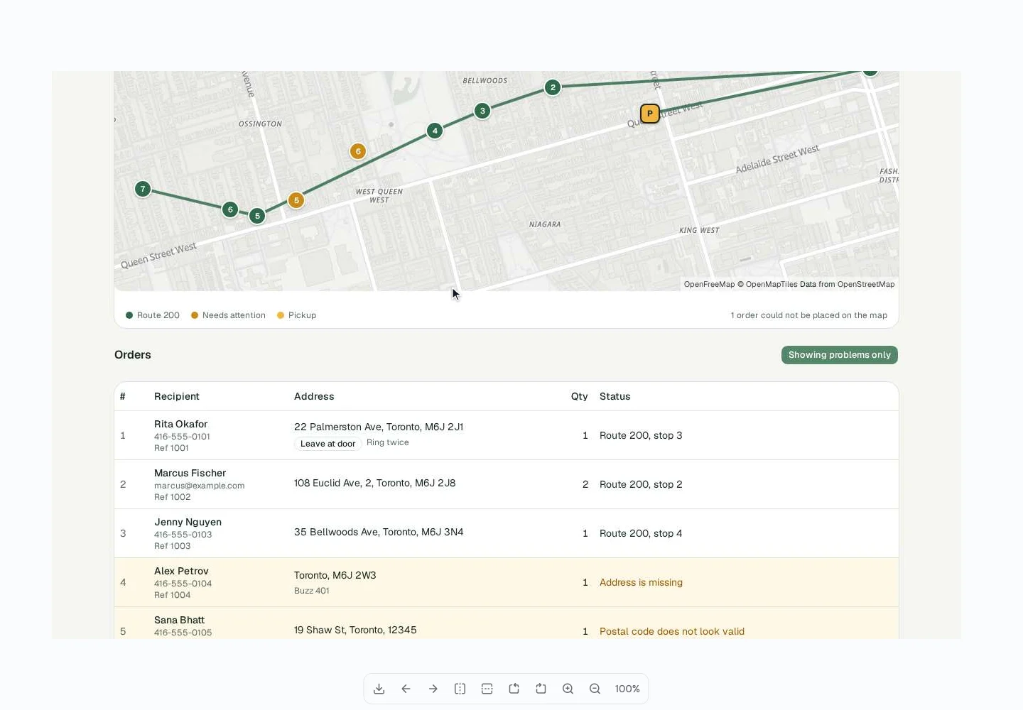Screen dimensions: 1023x710
Task: Rotate the view counterclockwise
Action: click(x=514, y=689)
